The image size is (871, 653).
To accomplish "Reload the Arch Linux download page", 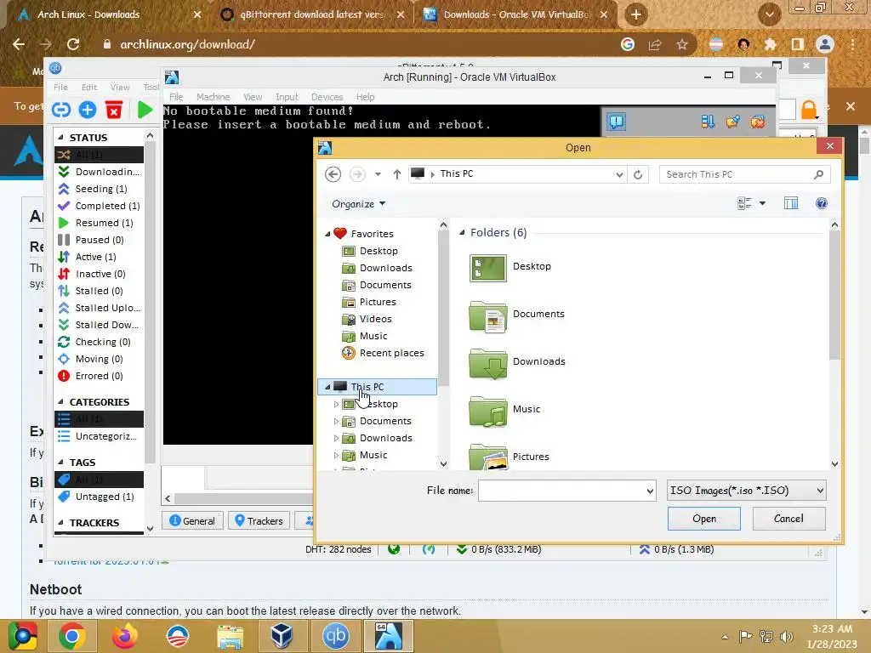I will coord(73,44).
